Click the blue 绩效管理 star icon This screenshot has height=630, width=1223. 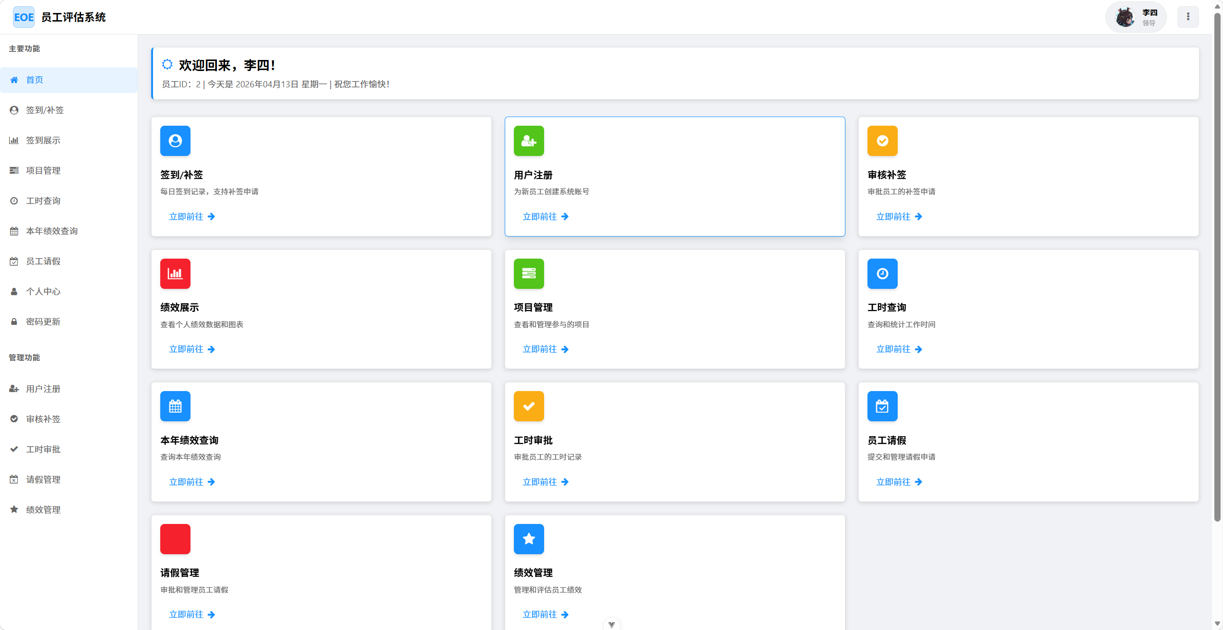click(x=529, y=539)
